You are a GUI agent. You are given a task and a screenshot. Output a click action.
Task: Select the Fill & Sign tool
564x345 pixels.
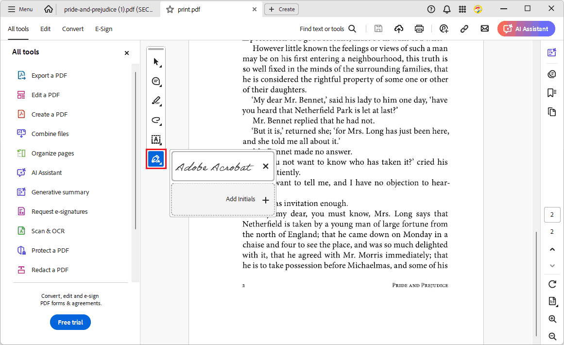[156, 159]
